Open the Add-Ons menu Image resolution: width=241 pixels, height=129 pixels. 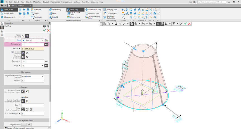tap(86, 2)
